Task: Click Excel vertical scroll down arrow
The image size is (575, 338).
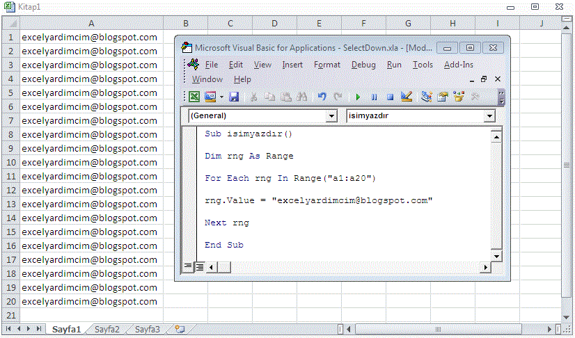Action: [566, 318]
